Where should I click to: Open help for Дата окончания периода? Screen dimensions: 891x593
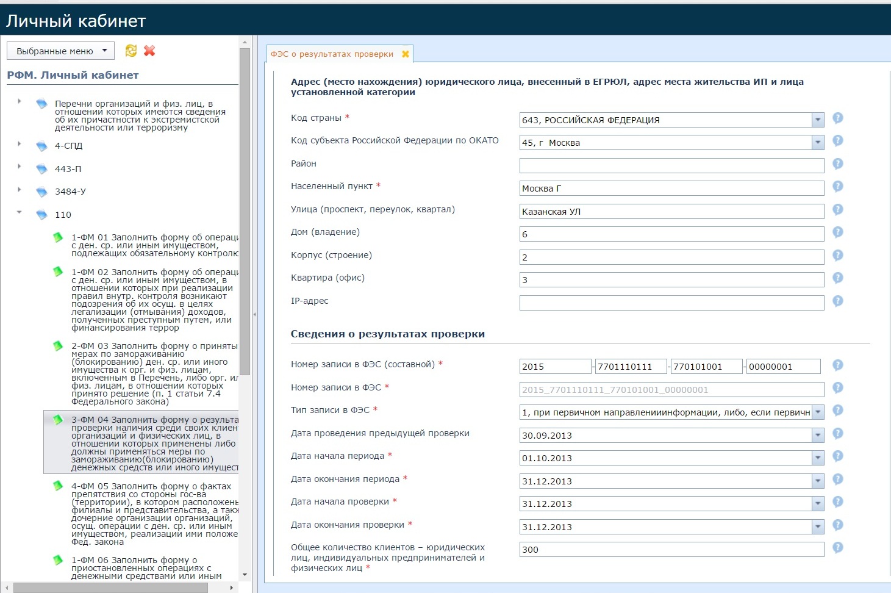click(x=838, y=479)
